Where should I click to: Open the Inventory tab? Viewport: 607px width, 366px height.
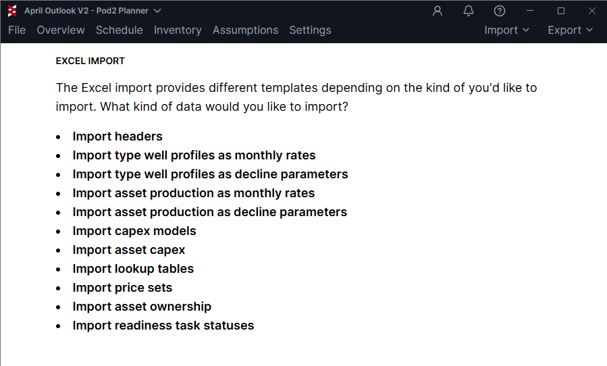(178, 30)
